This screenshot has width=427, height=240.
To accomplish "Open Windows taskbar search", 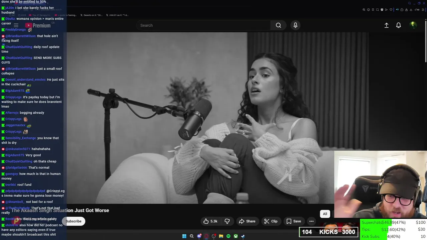I will [x=191, y=236].
